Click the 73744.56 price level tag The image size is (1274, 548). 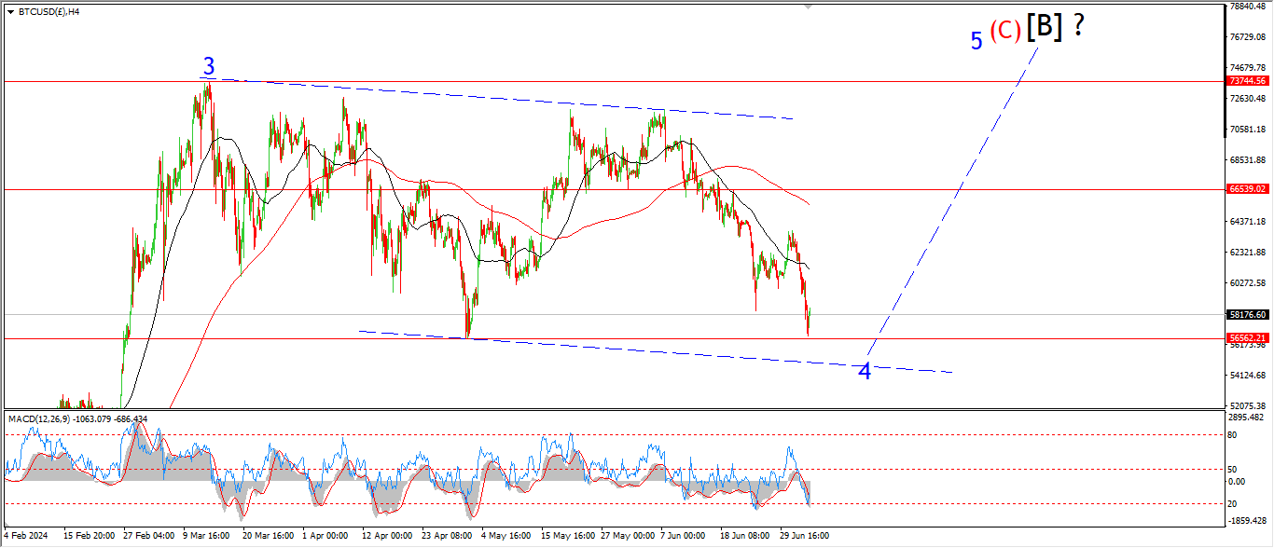tap(1246, 82)
